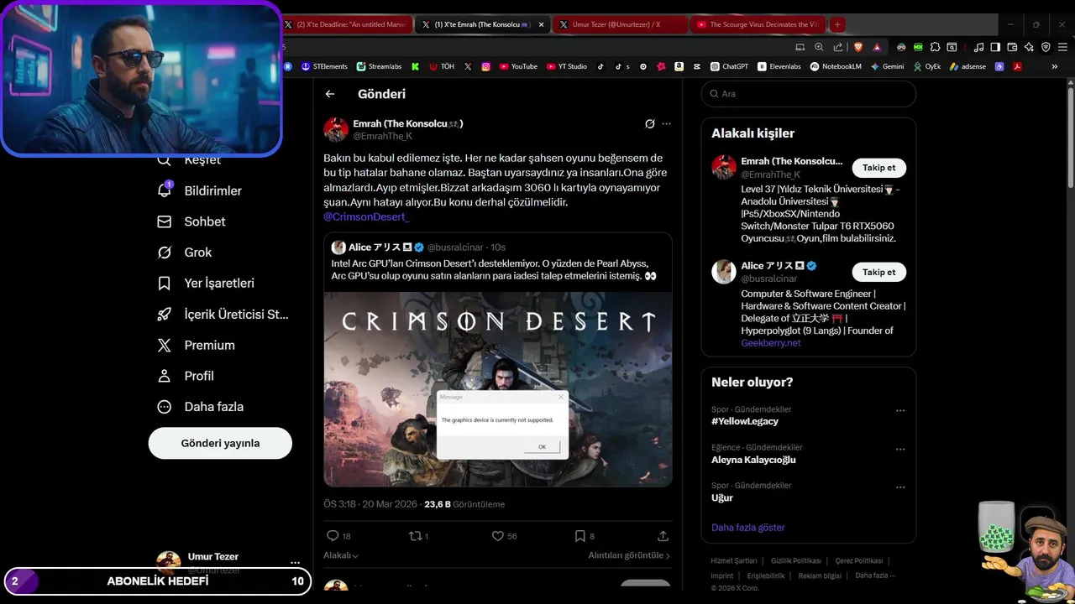The image size is (1075, 604).
Task: Click reply icon showing 18
Action: [x=333, y=535]
